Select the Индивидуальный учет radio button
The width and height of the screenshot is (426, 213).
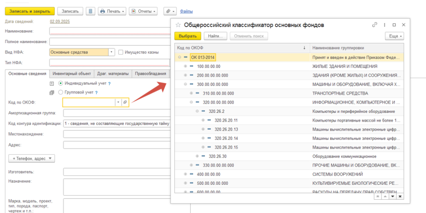(x=61, y=83)
